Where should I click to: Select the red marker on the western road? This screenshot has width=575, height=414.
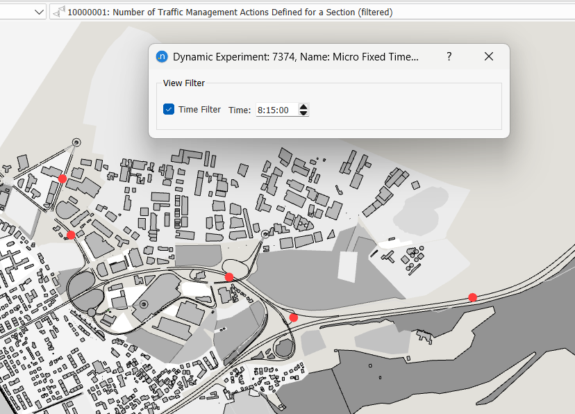pos(70,235)
